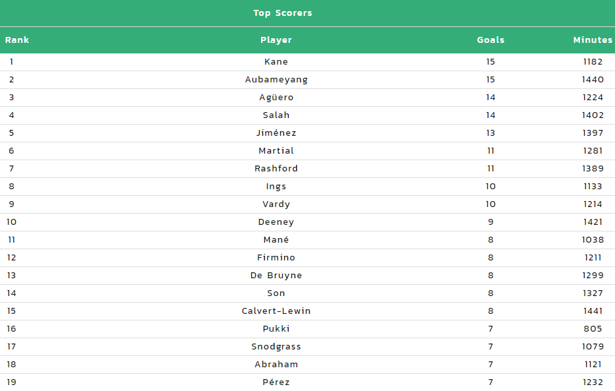Click the Minutes column header
615x391 pixels.
point(593,40)
